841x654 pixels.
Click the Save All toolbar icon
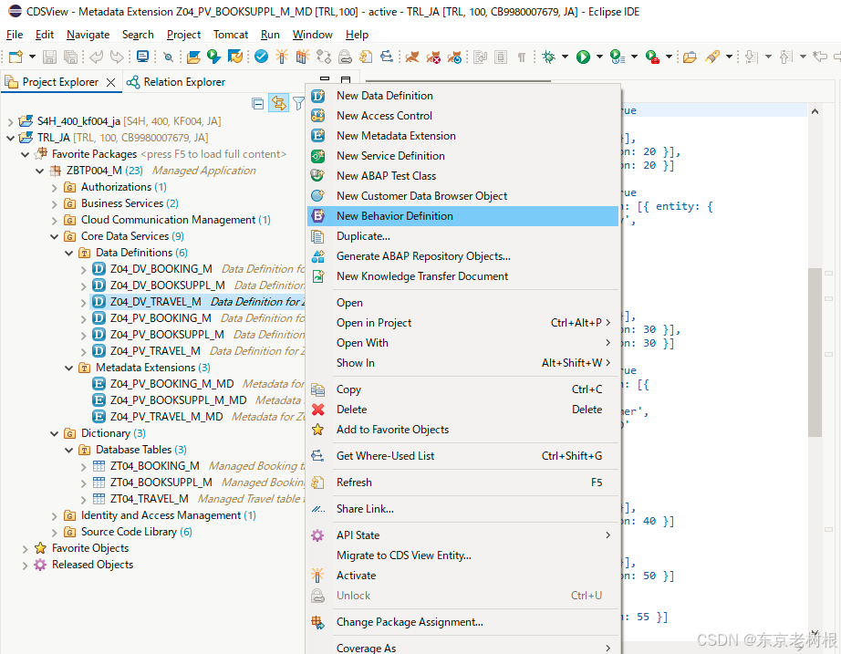tap(71, 57)
